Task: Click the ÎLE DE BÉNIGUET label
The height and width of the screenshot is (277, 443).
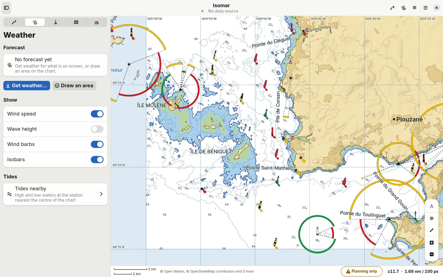Action: (211, 152)
